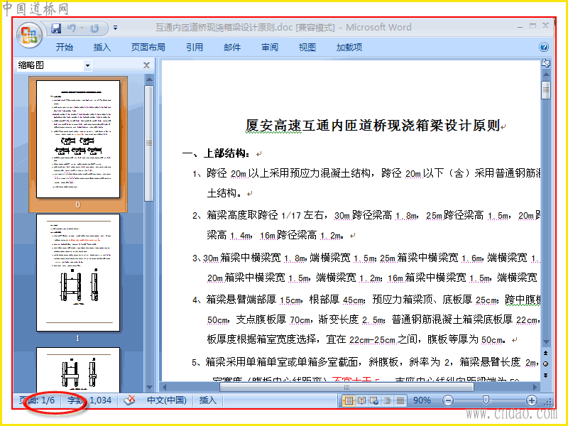The width and height of the screenshot is (568, 426).
Task: Open the 缩略图 pane dropdown
Action: pos(87,65)
